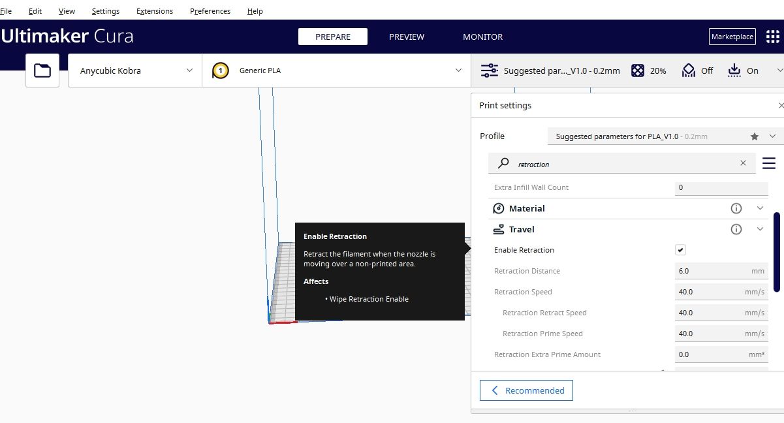Edit Extra Infill Wall Count value
This screenshot has height=423, width=784.
(x=721, y=187)
